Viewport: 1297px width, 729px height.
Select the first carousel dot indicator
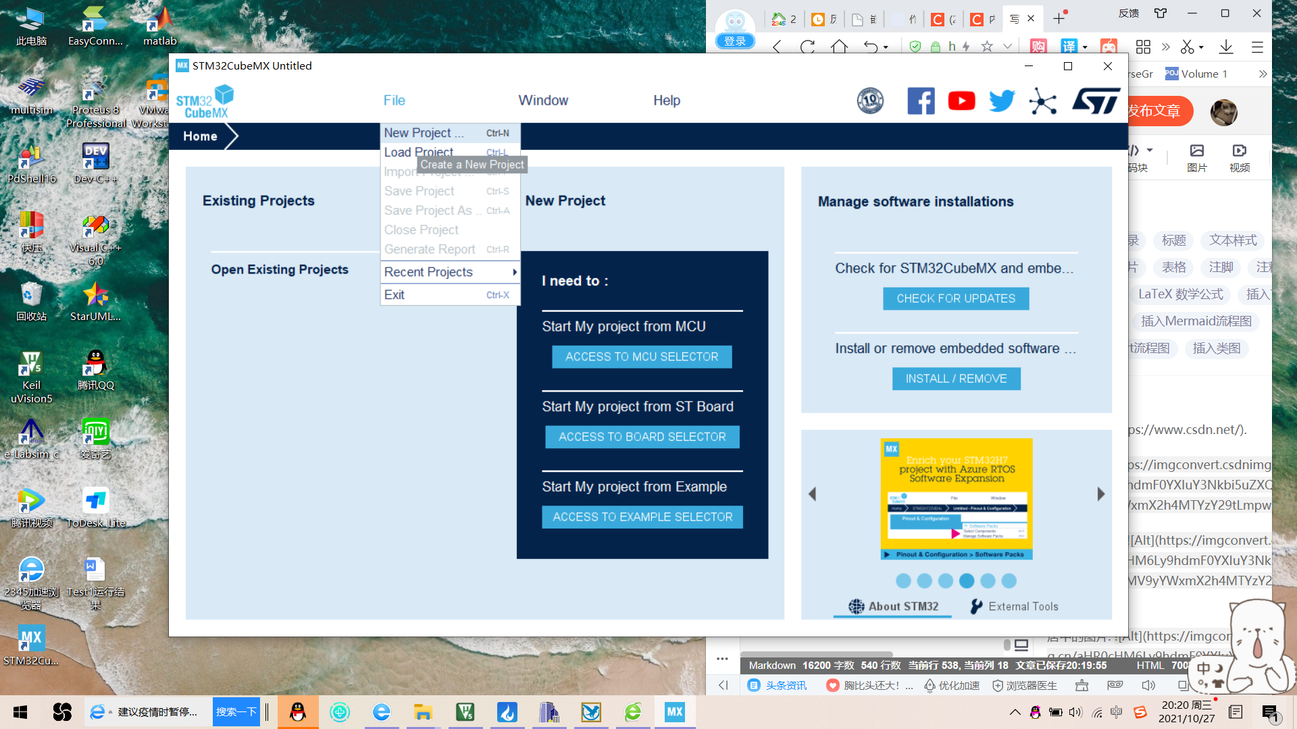click(903, 580)
